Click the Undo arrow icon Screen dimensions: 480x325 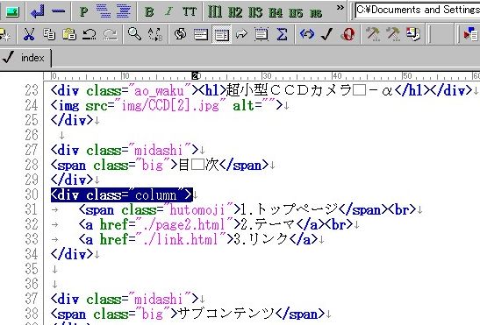[90, 34]
